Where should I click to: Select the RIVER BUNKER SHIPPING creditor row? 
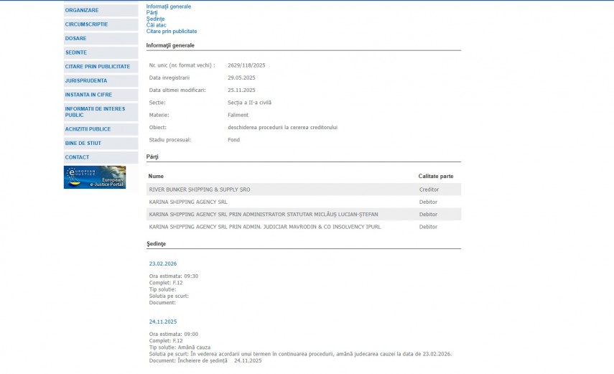click(200, 190)
